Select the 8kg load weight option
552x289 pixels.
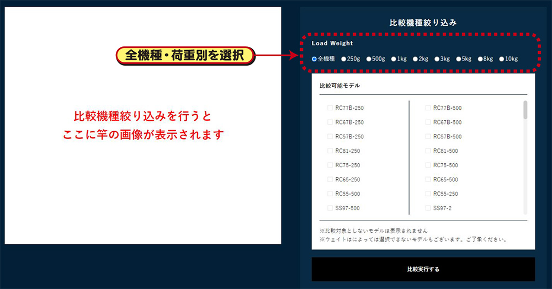[480, 59]
